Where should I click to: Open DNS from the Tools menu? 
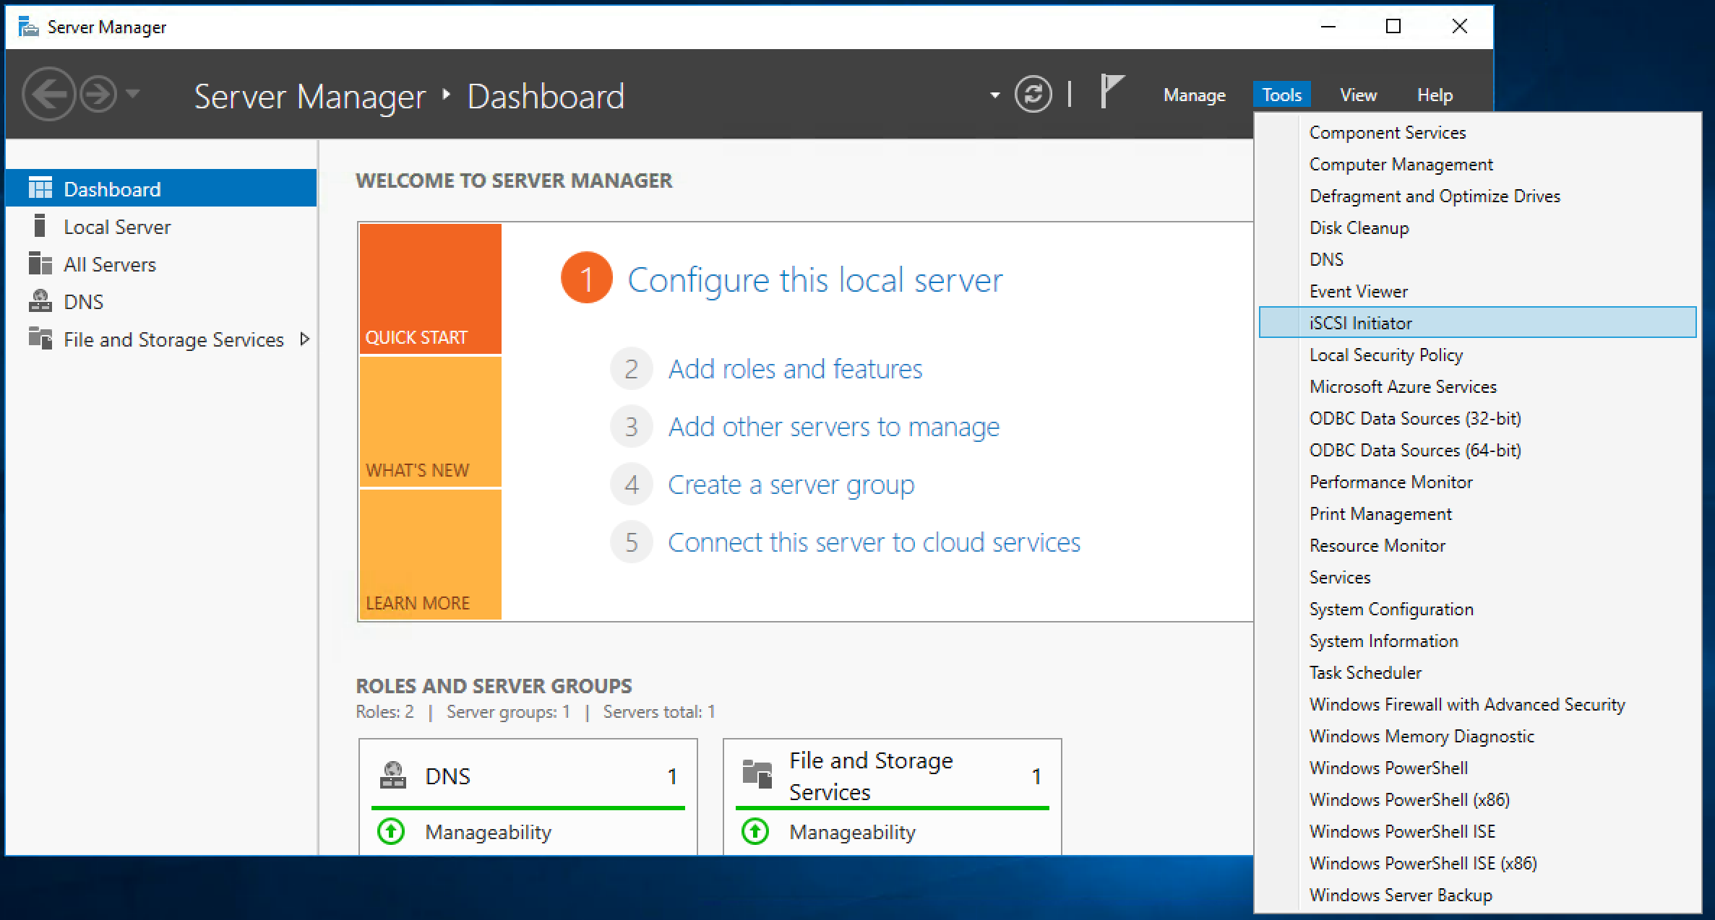1477,259
